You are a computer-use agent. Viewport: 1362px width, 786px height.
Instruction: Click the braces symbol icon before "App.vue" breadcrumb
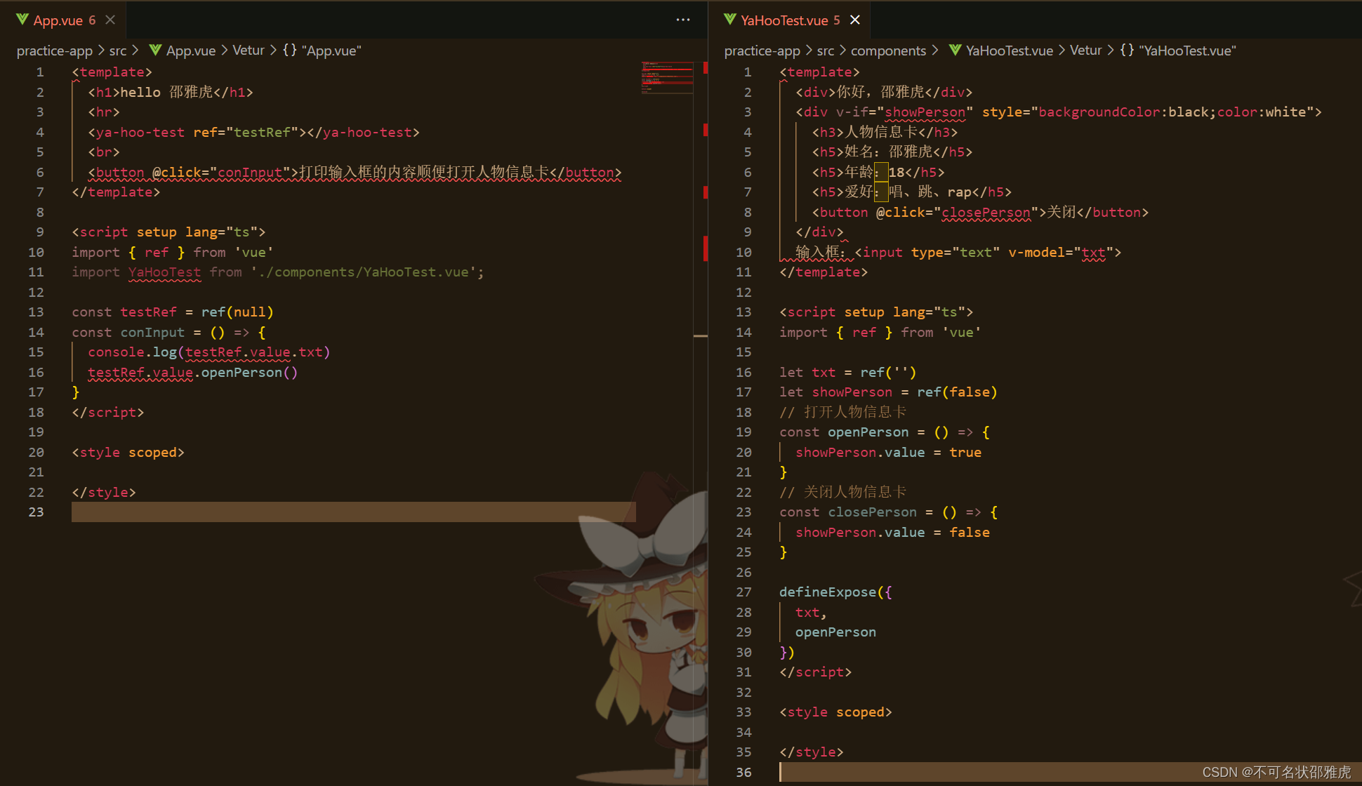point(289,51)
